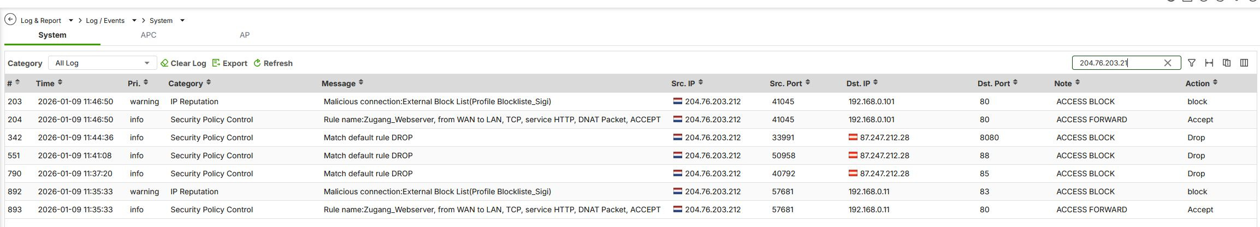Screen dimensions: 1260x227
Task: Click into the IP search input field
Action: click(x=1117, y=63)
